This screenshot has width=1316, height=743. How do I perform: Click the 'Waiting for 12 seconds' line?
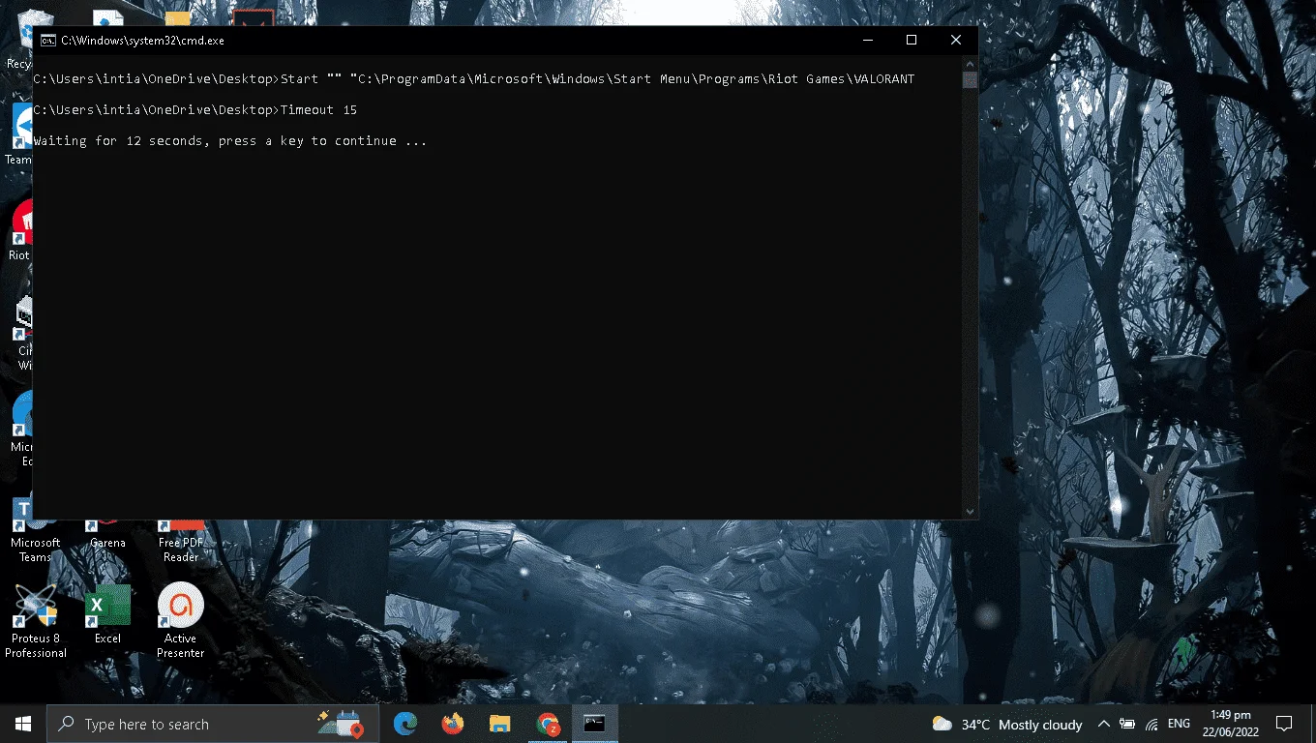(229, 141)
